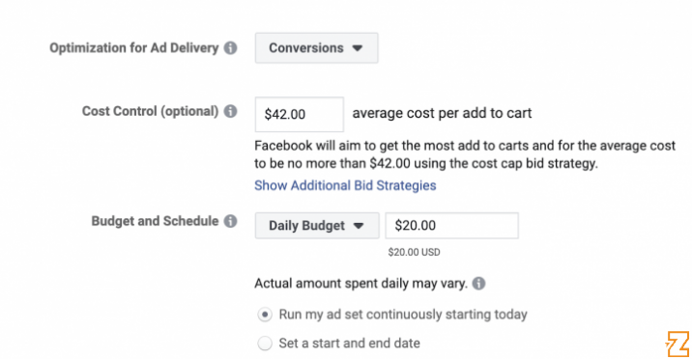Open the Cost Control info tooltip icon

point(230,111)
